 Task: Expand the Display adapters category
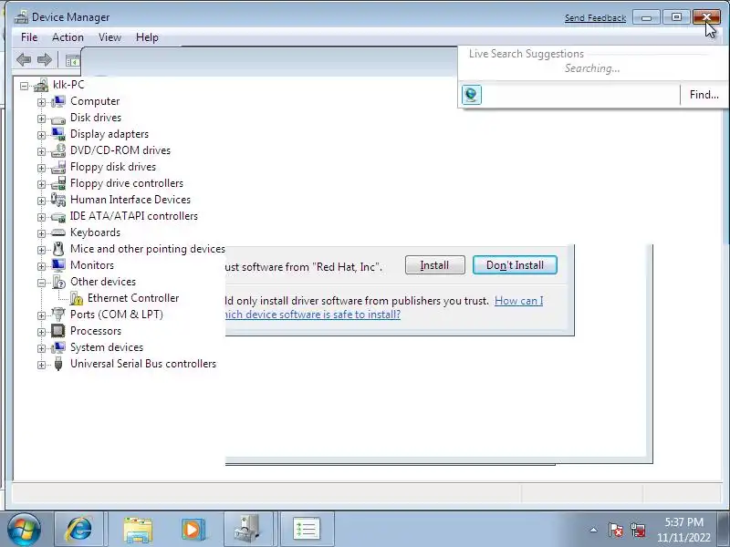[41, 135]
